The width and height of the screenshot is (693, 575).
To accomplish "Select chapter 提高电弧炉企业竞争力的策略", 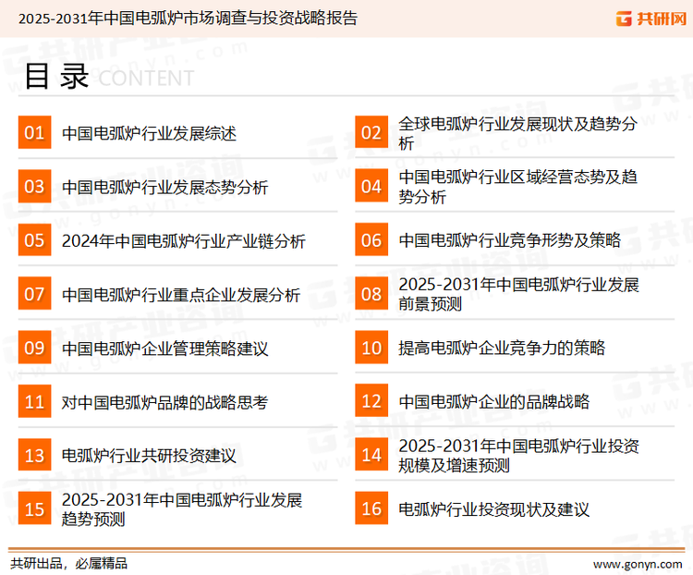I will coord(502,348).
